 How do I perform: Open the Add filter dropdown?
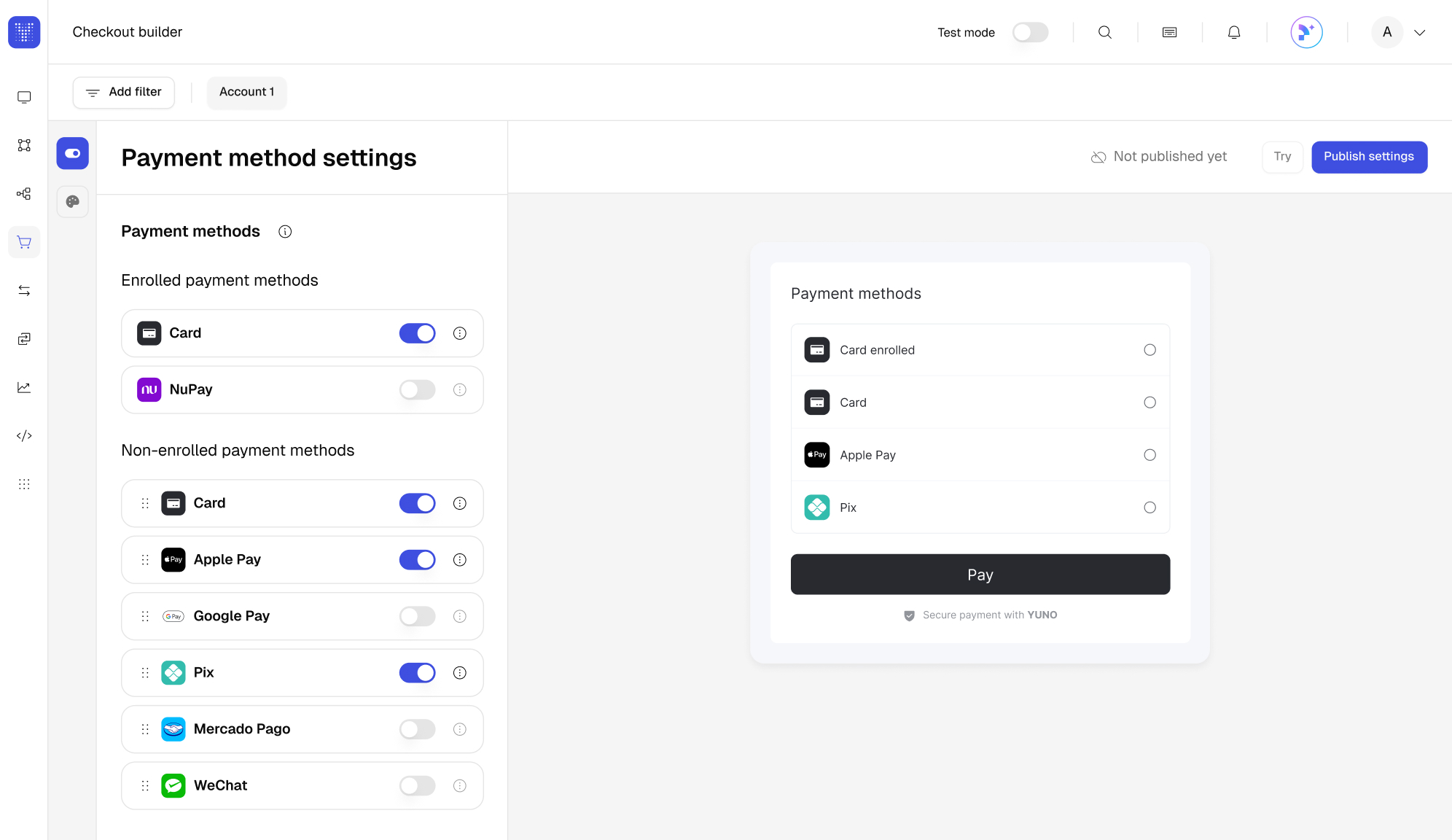pos(124,92)
